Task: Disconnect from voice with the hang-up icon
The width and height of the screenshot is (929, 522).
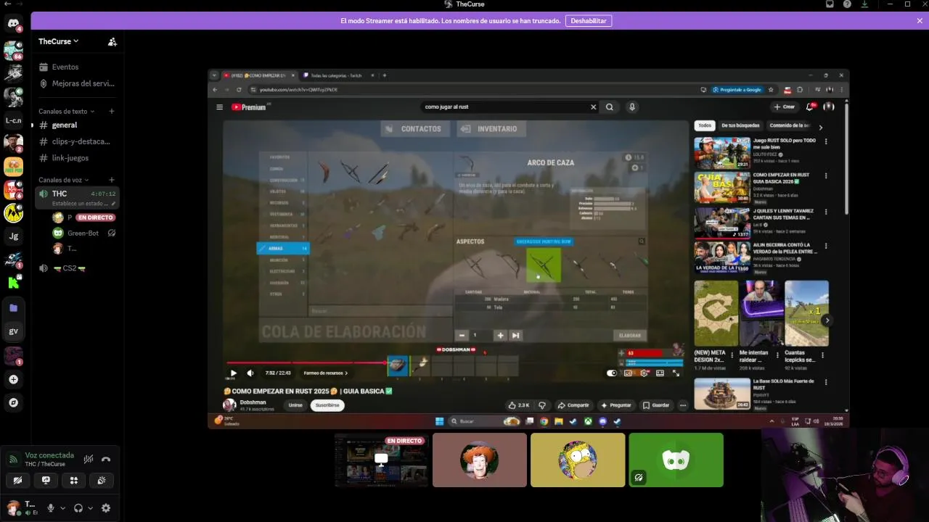Action: coord(106,459)
